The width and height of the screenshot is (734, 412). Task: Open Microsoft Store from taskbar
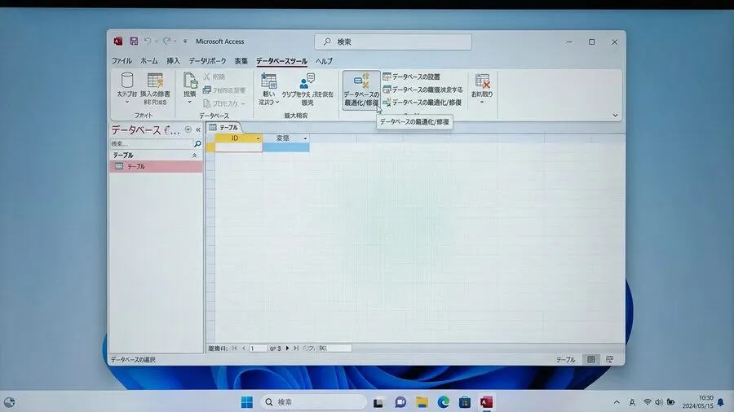click(465, 401)
